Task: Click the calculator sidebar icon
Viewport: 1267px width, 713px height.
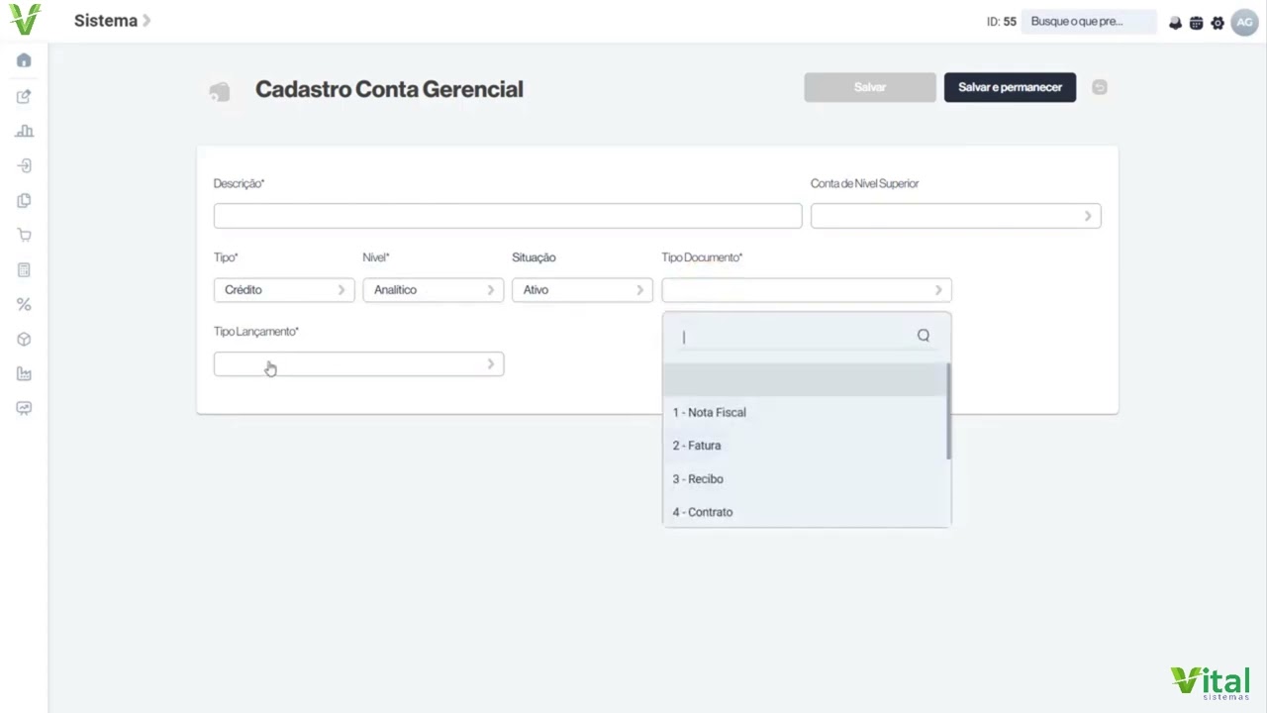Action: (24, 269)
